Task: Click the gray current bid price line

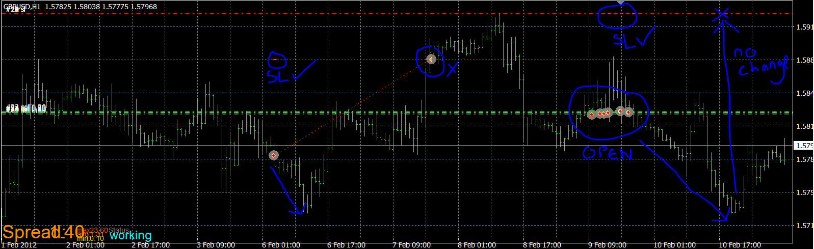Action: [x=398, y=146]
